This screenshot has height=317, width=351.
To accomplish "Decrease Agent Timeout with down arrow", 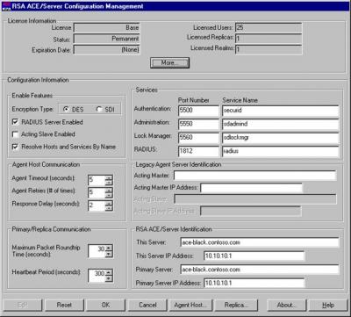I will (109, 183).
